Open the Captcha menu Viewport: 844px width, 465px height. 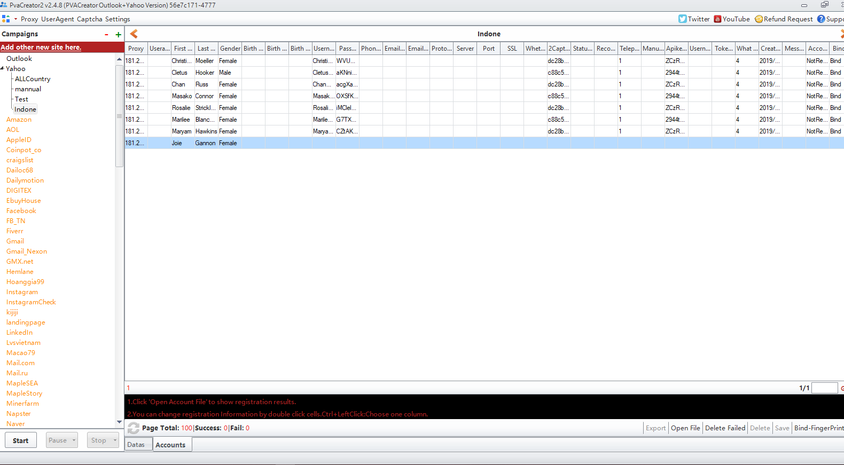pyautogui.click(x=89, y=19)
